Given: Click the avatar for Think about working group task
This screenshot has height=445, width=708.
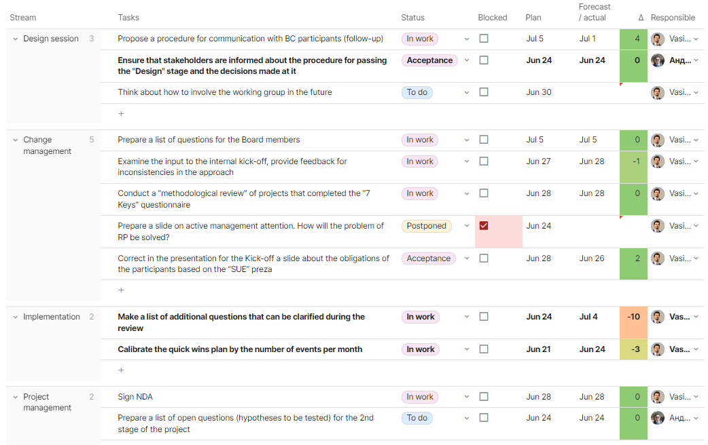Looking at the screenshot, I should [658, 92].
